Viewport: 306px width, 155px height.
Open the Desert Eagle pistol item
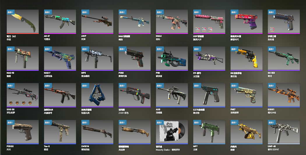pyautogui.click(x=284, y=21)
